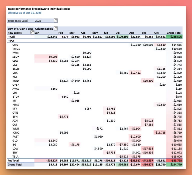
Task: Select the OTIS row label
Action: [15, 113]
